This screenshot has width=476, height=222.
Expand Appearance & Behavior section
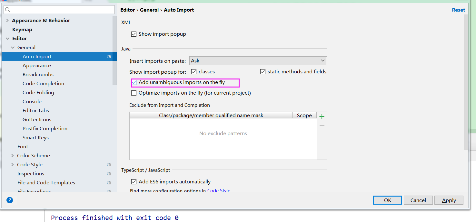click(x=7, y=21)
